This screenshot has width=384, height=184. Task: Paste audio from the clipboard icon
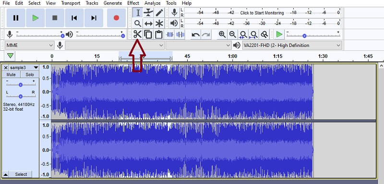pos(159,34)
